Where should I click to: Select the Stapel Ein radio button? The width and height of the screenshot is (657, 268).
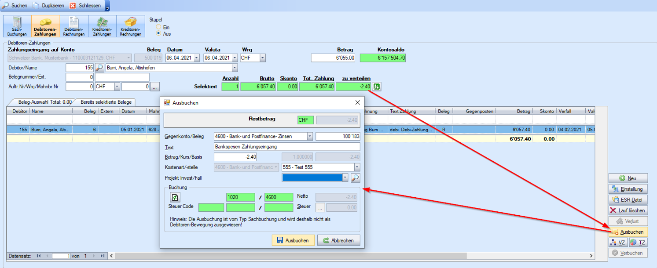(x=158, y=27)
